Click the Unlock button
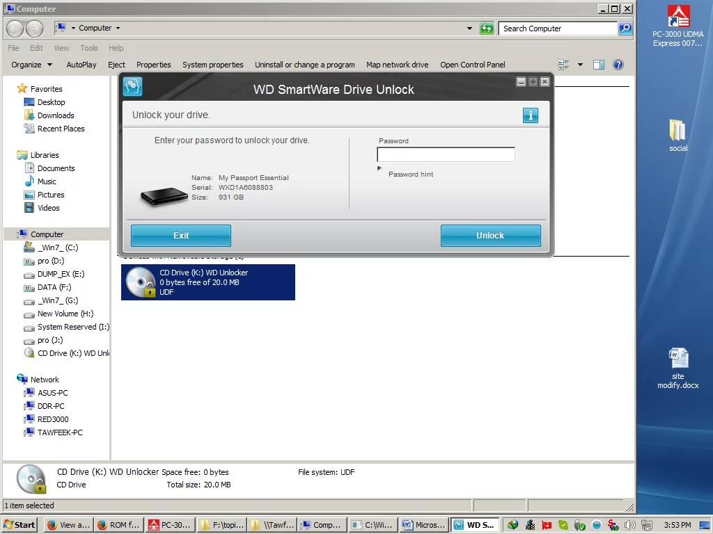This screenshot has width=713, height=534. pyautogui.click(x=491, y=236)
